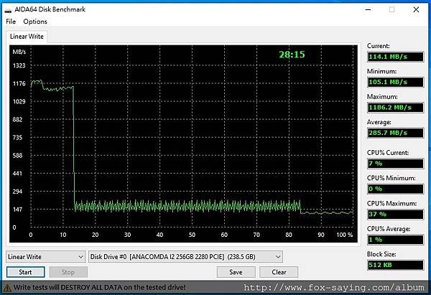Click the MB/s unit label on graph
431x295 pixels.
pos(19,52)
